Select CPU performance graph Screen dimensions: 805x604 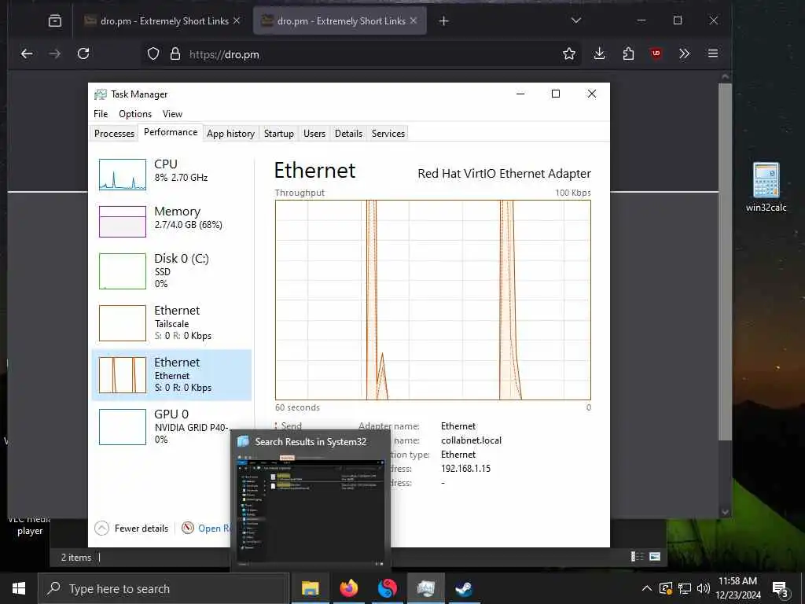point(171,174)
